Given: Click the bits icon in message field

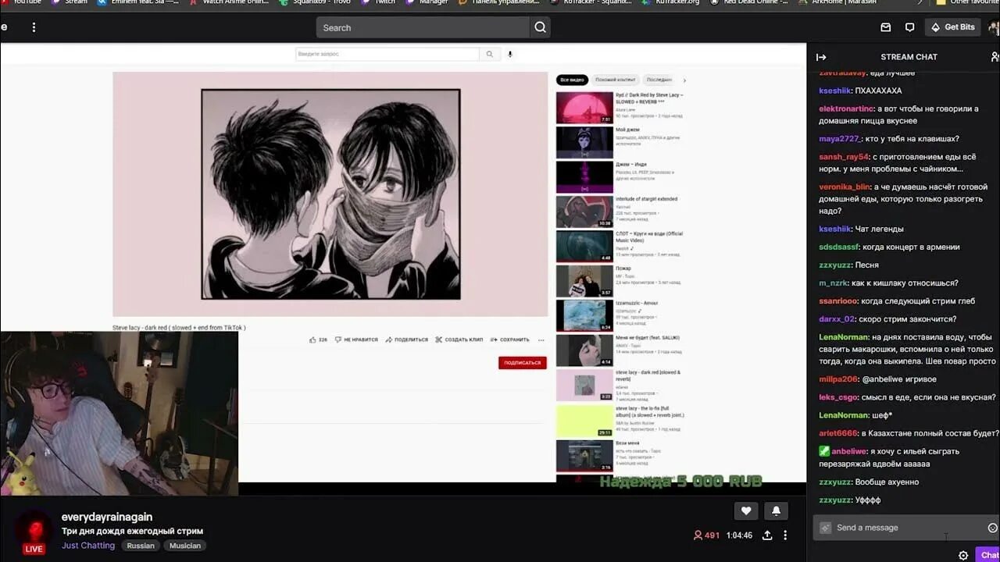Looking at the screenshot, I should (x=825, y=528).
